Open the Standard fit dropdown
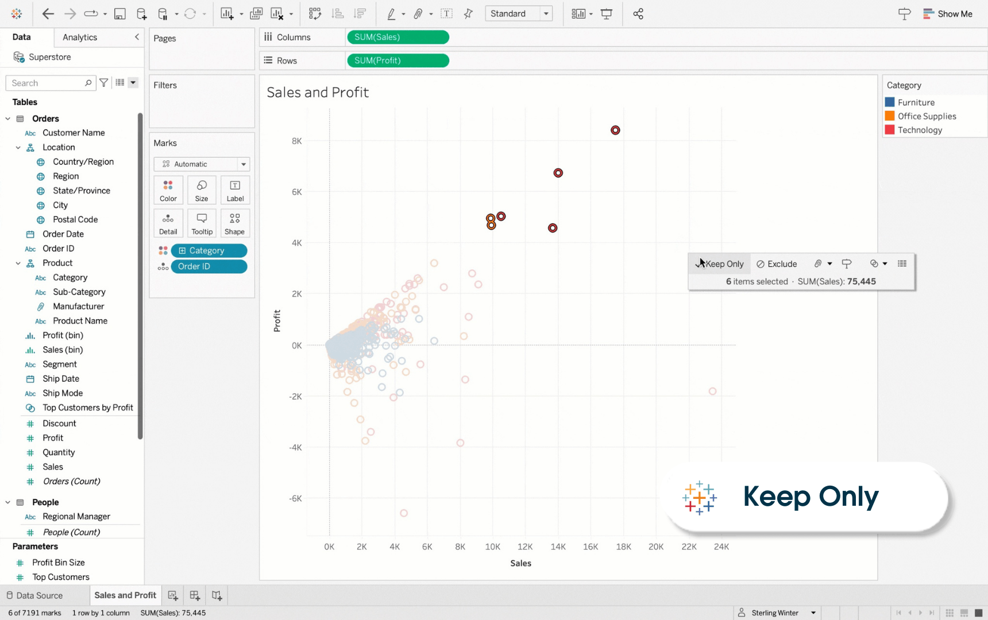The image size is (988, 620). pos(545,13)
